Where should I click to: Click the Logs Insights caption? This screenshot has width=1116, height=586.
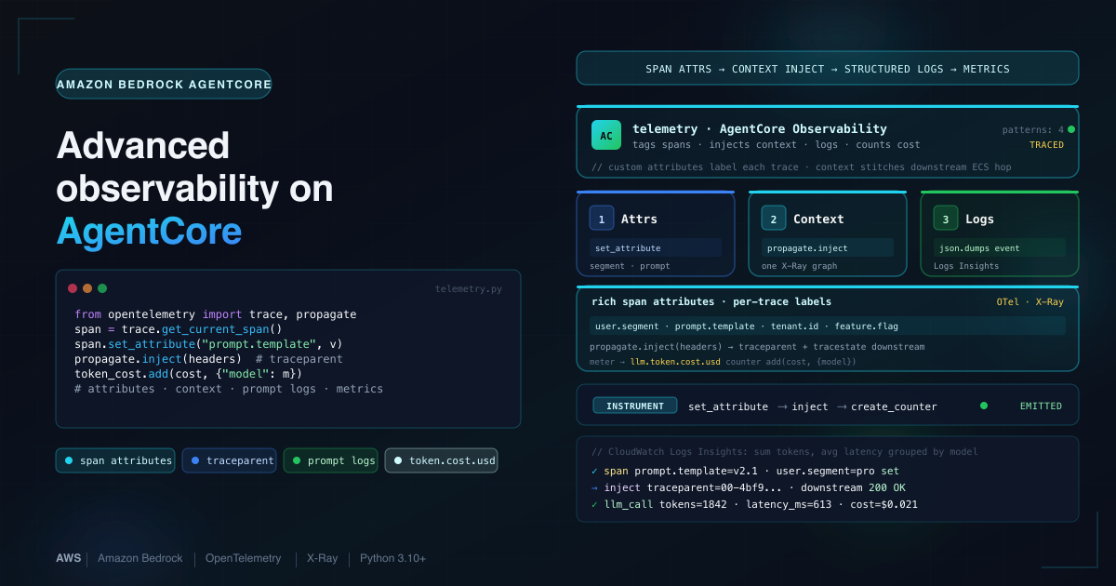pyautogui.click(x=966, y=266)
